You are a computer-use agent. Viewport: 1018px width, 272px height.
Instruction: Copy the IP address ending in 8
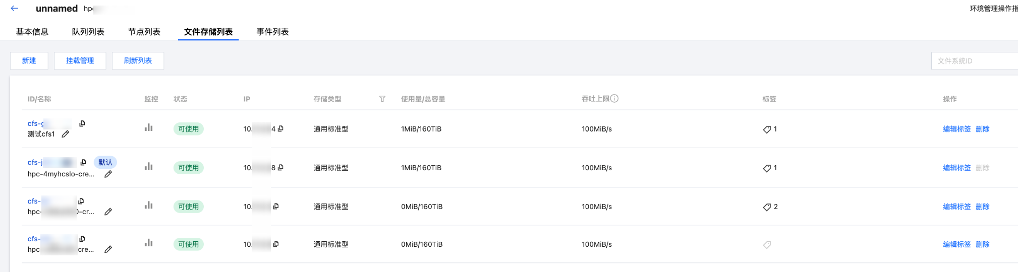[281, 167]
